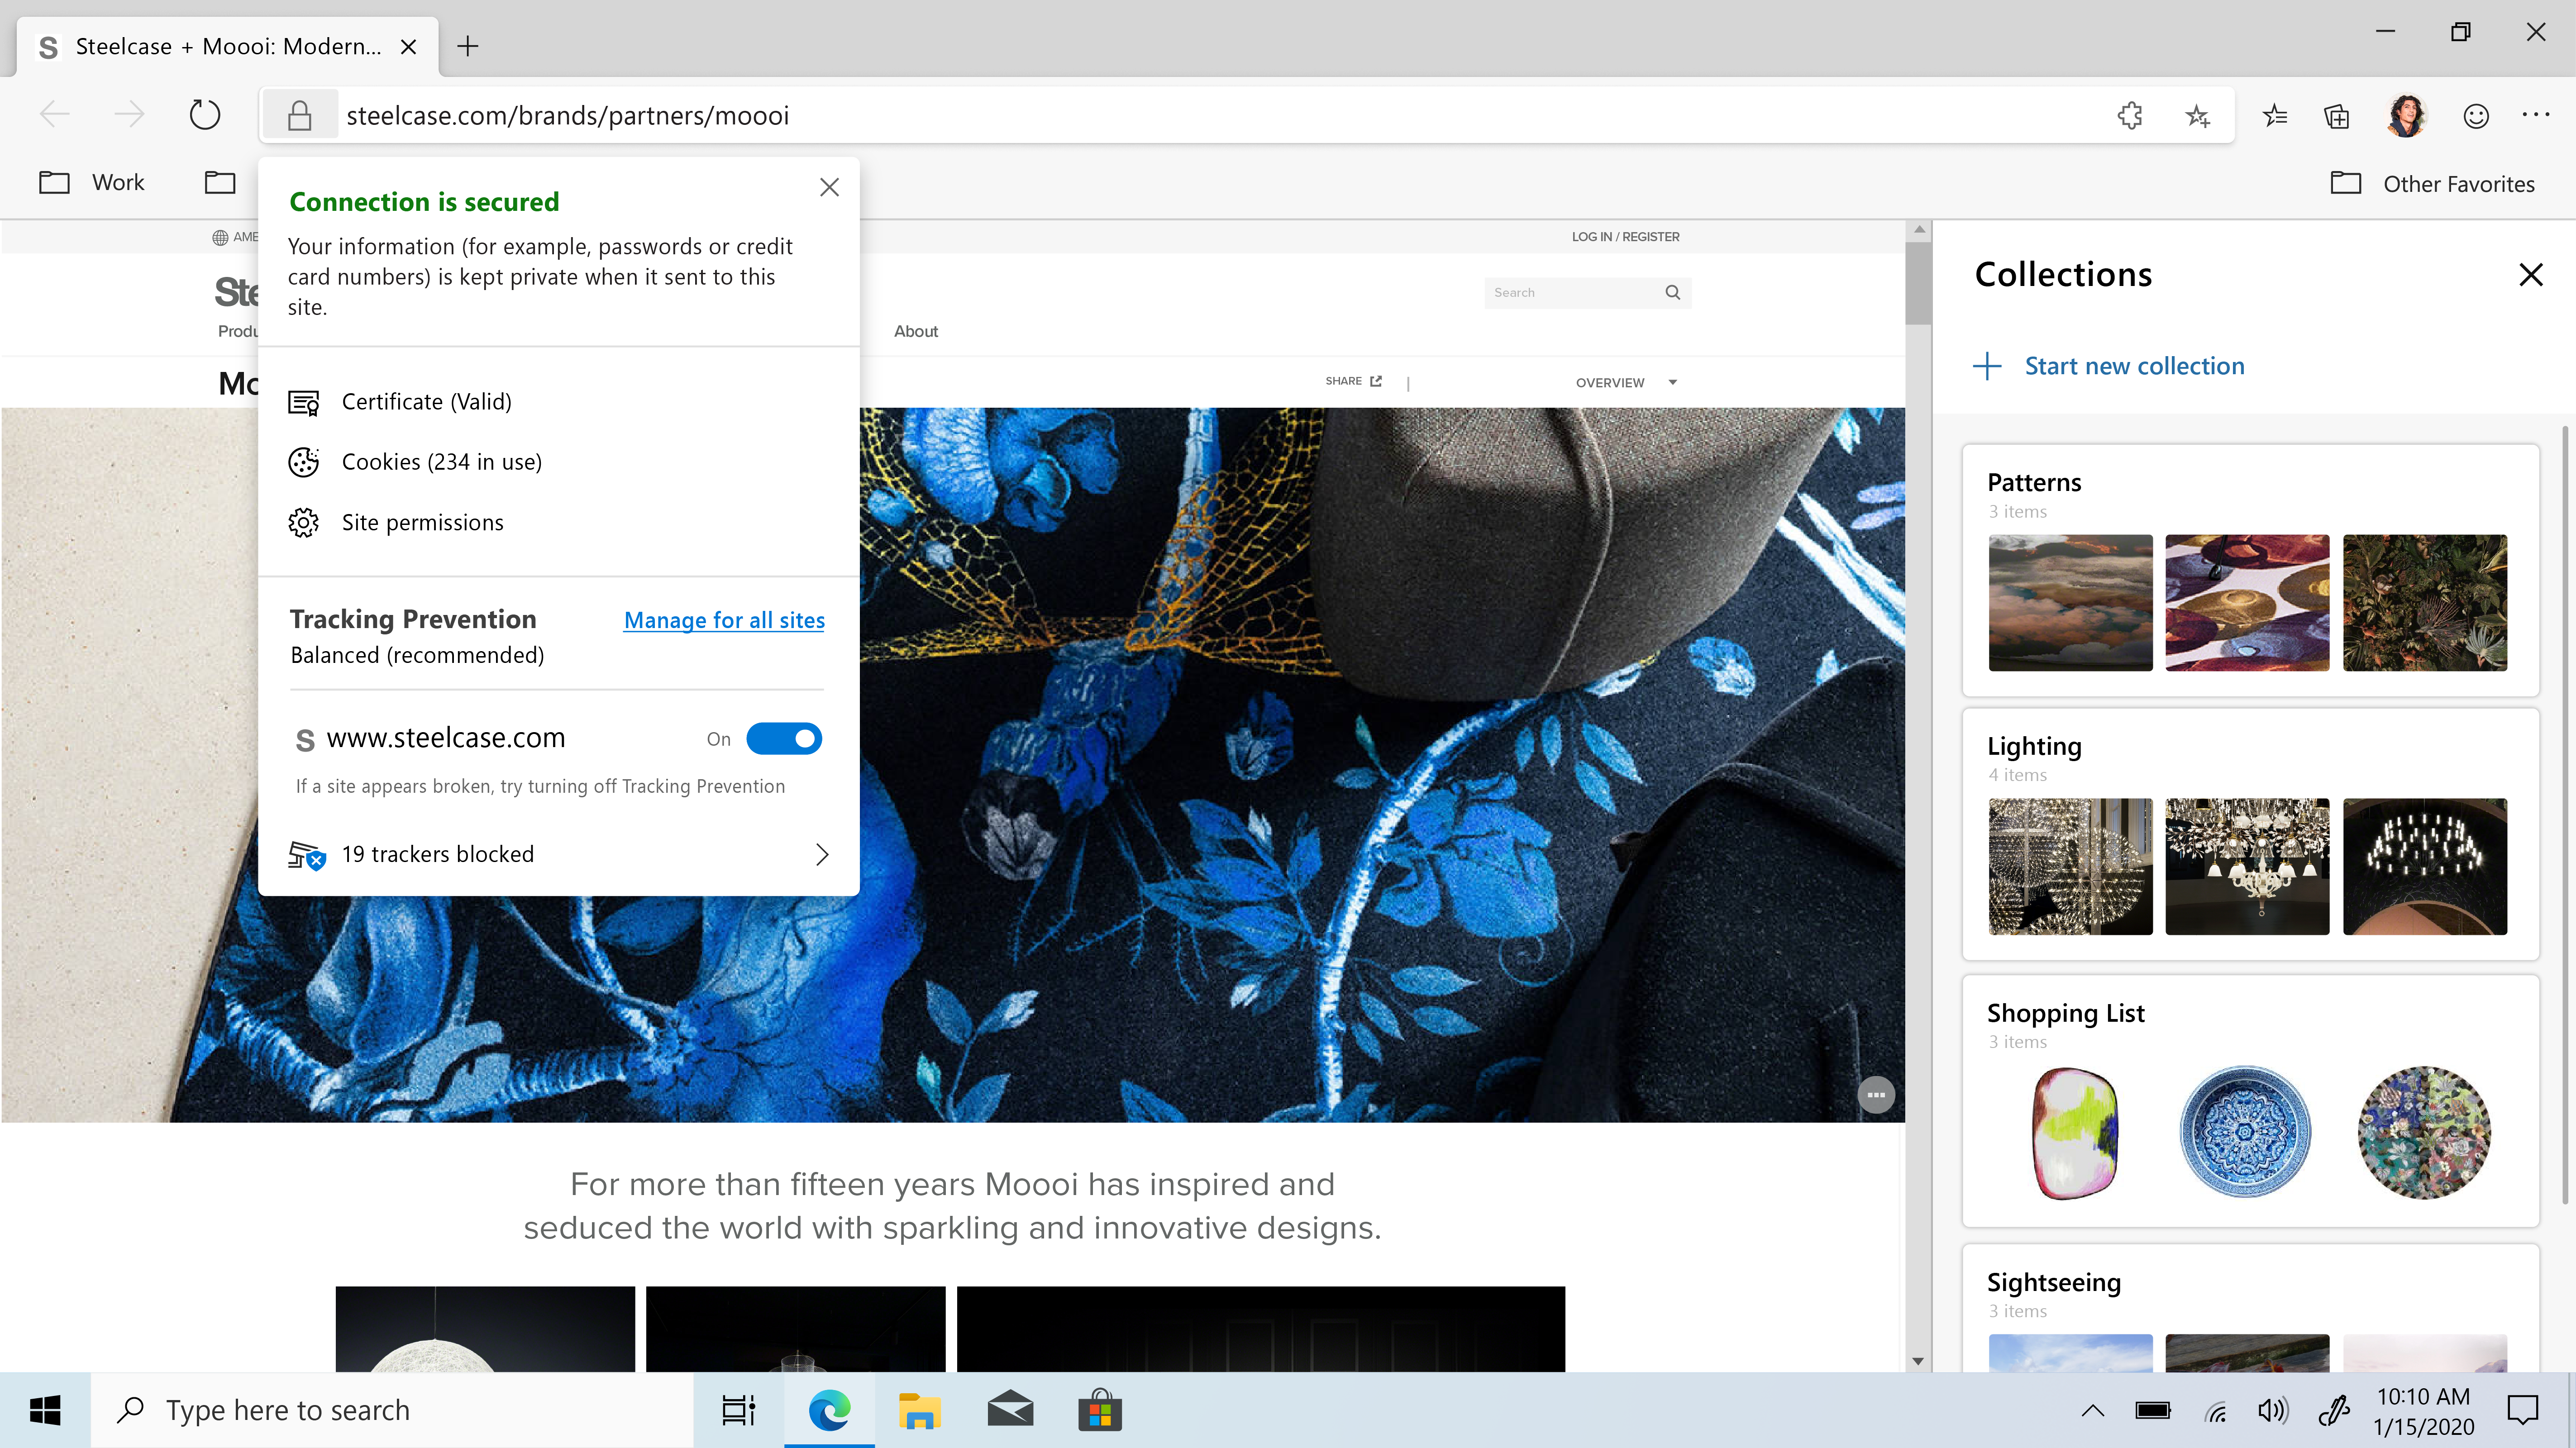This screenshot has height=1448, width=2576.
Task: Go back with the back arrow
Action: tap(54, 115)
